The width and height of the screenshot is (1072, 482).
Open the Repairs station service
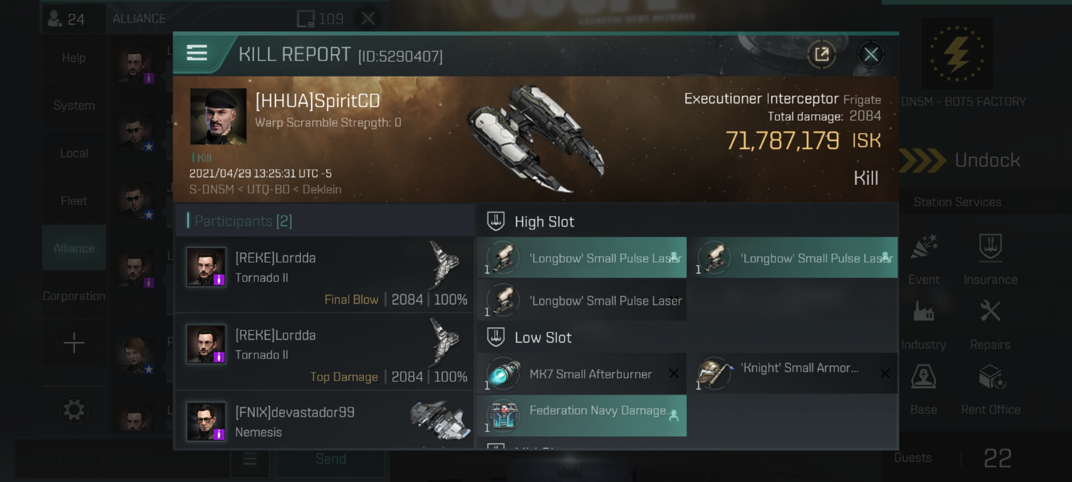990,325
